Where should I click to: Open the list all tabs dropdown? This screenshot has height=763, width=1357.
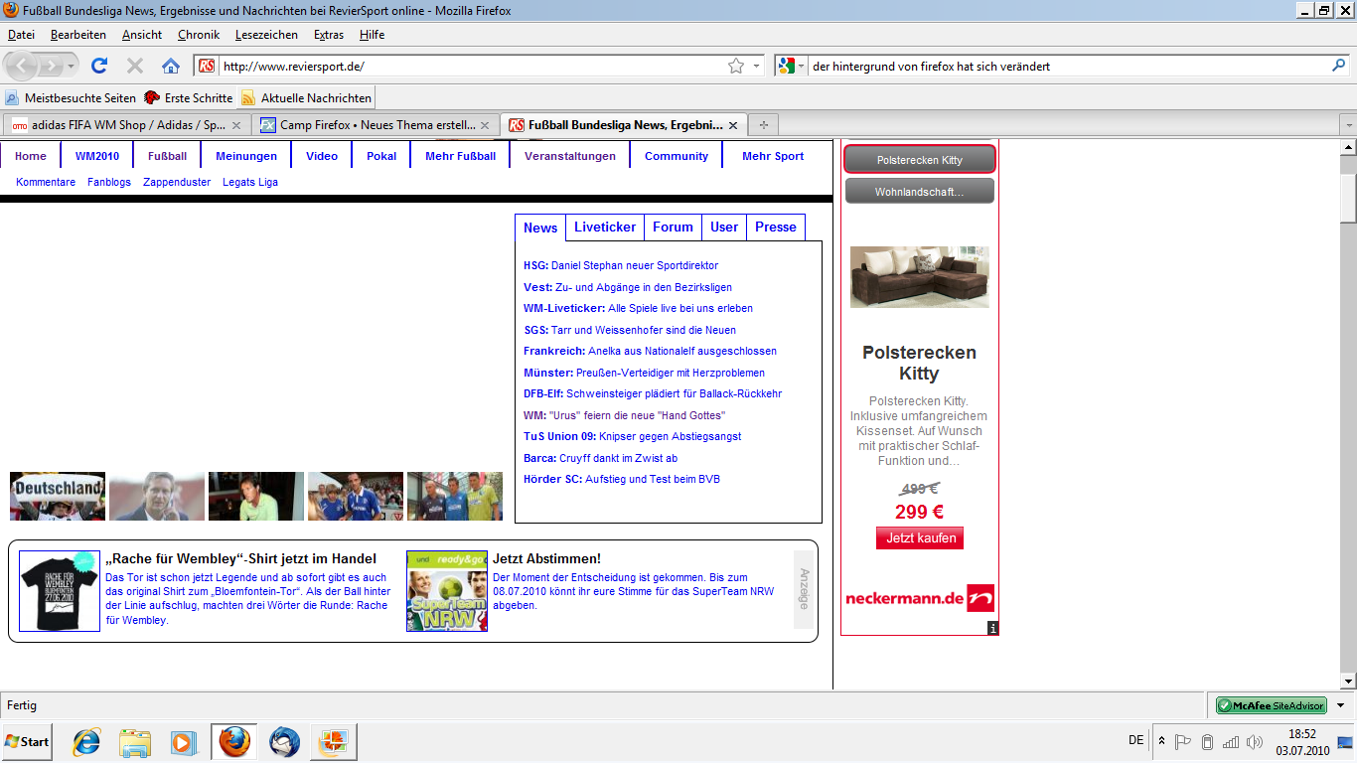[1348, 125]
